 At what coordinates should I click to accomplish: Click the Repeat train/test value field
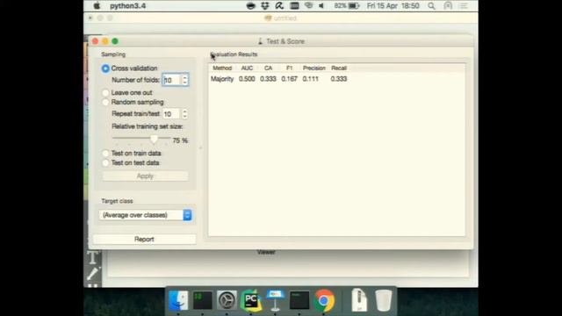tap(172, 114)
